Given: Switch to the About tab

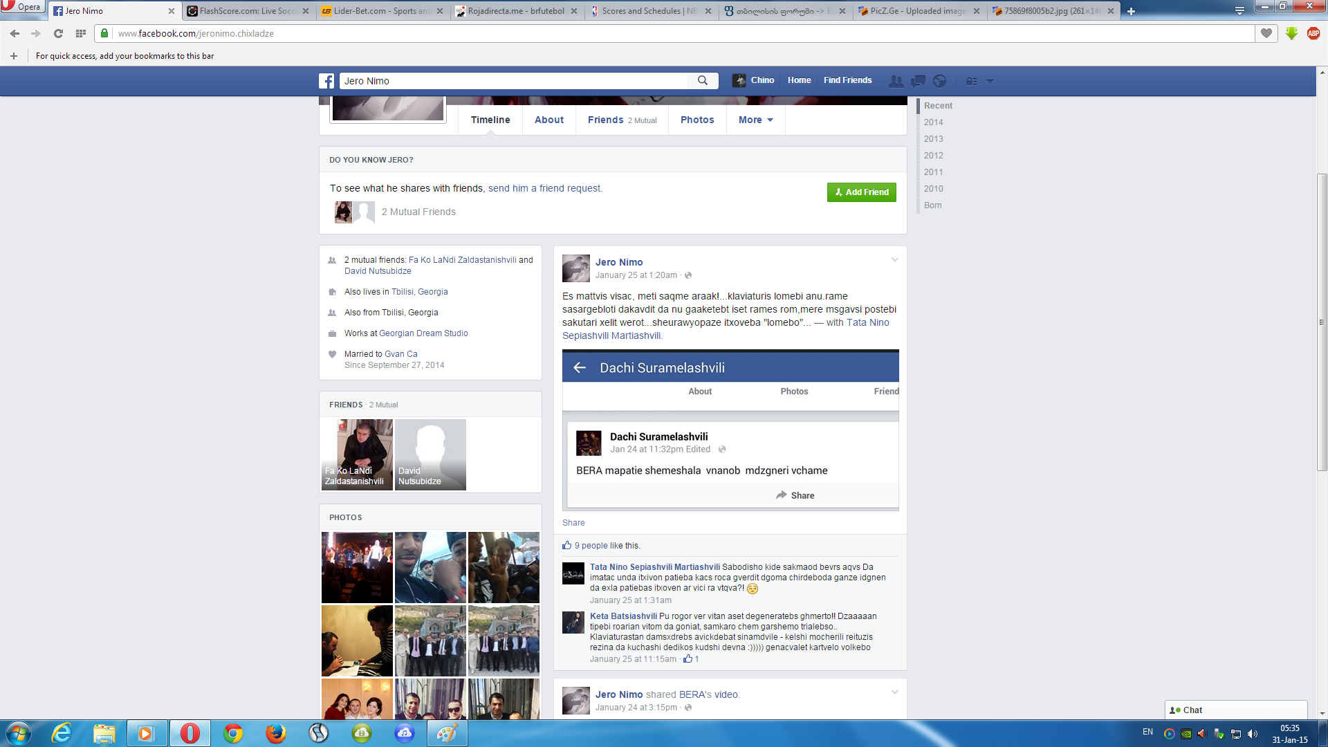Looking at the screenshot, I should [x=548, y=120].
